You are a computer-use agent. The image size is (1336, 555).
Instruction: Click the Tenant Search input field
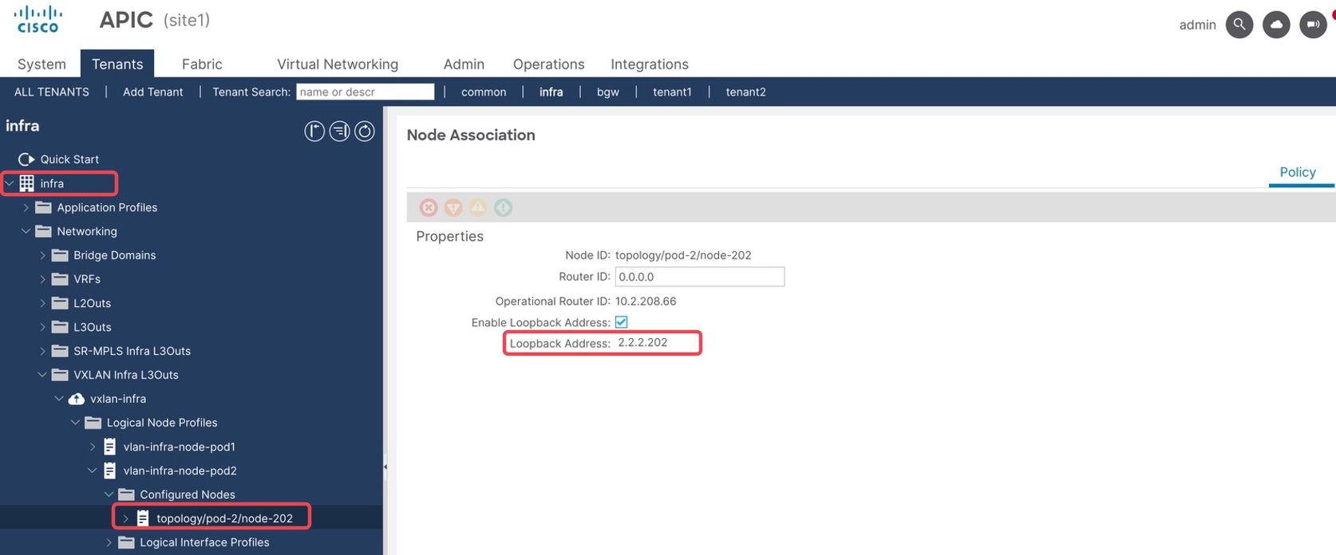point(366,92)
